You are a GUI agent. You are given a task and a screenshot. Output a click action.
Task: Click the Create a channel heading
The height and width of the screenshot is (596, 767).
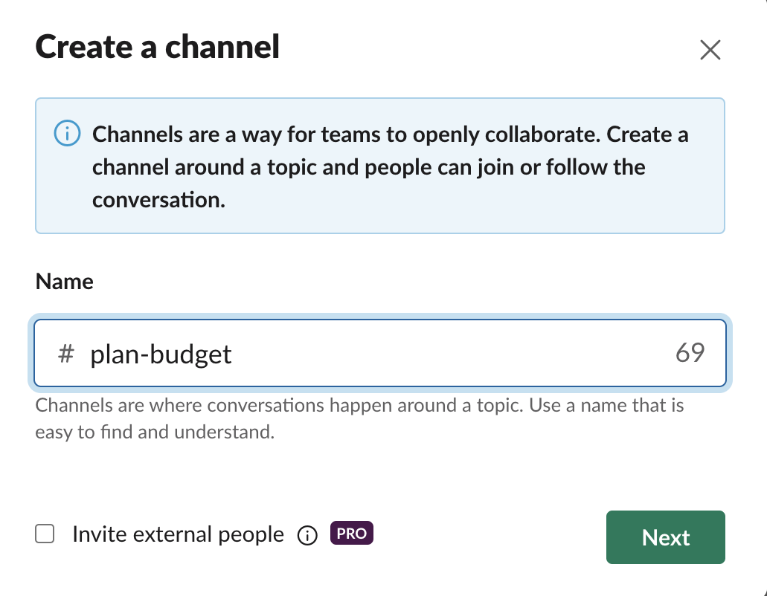click(x=158, y=47)
